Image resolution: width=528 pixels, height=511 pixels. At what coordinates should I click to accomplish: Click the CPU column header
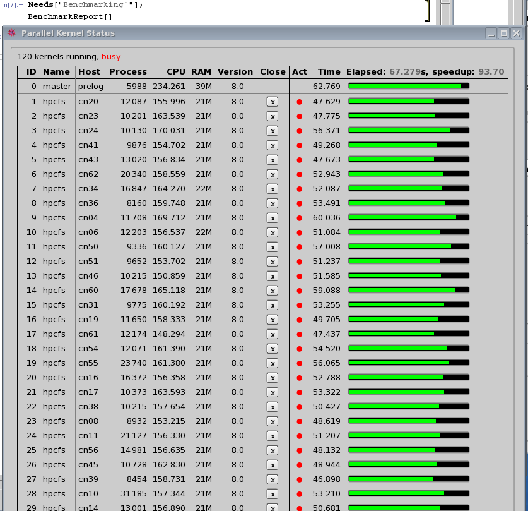[176, 72]
